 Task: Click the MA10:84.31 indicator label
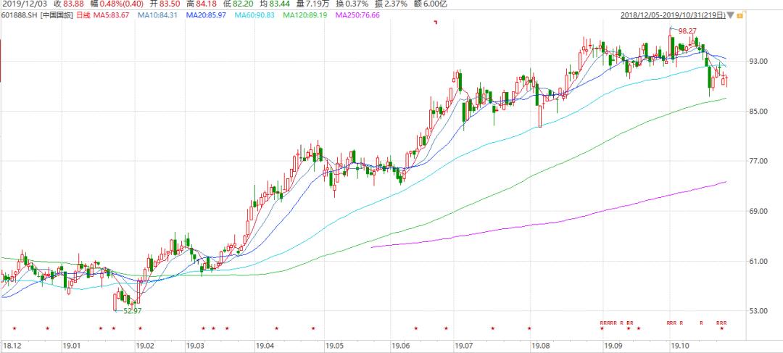tap(157, 15)
